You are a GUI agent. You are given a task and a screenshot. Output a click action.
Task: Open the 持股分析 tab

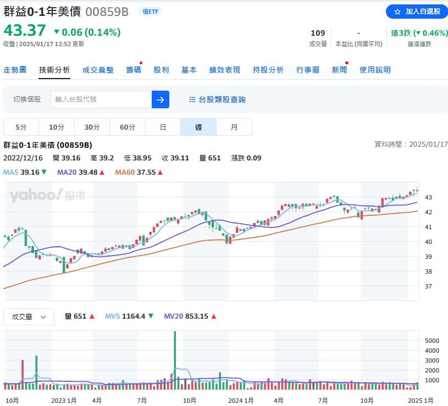tap(268, 70)
